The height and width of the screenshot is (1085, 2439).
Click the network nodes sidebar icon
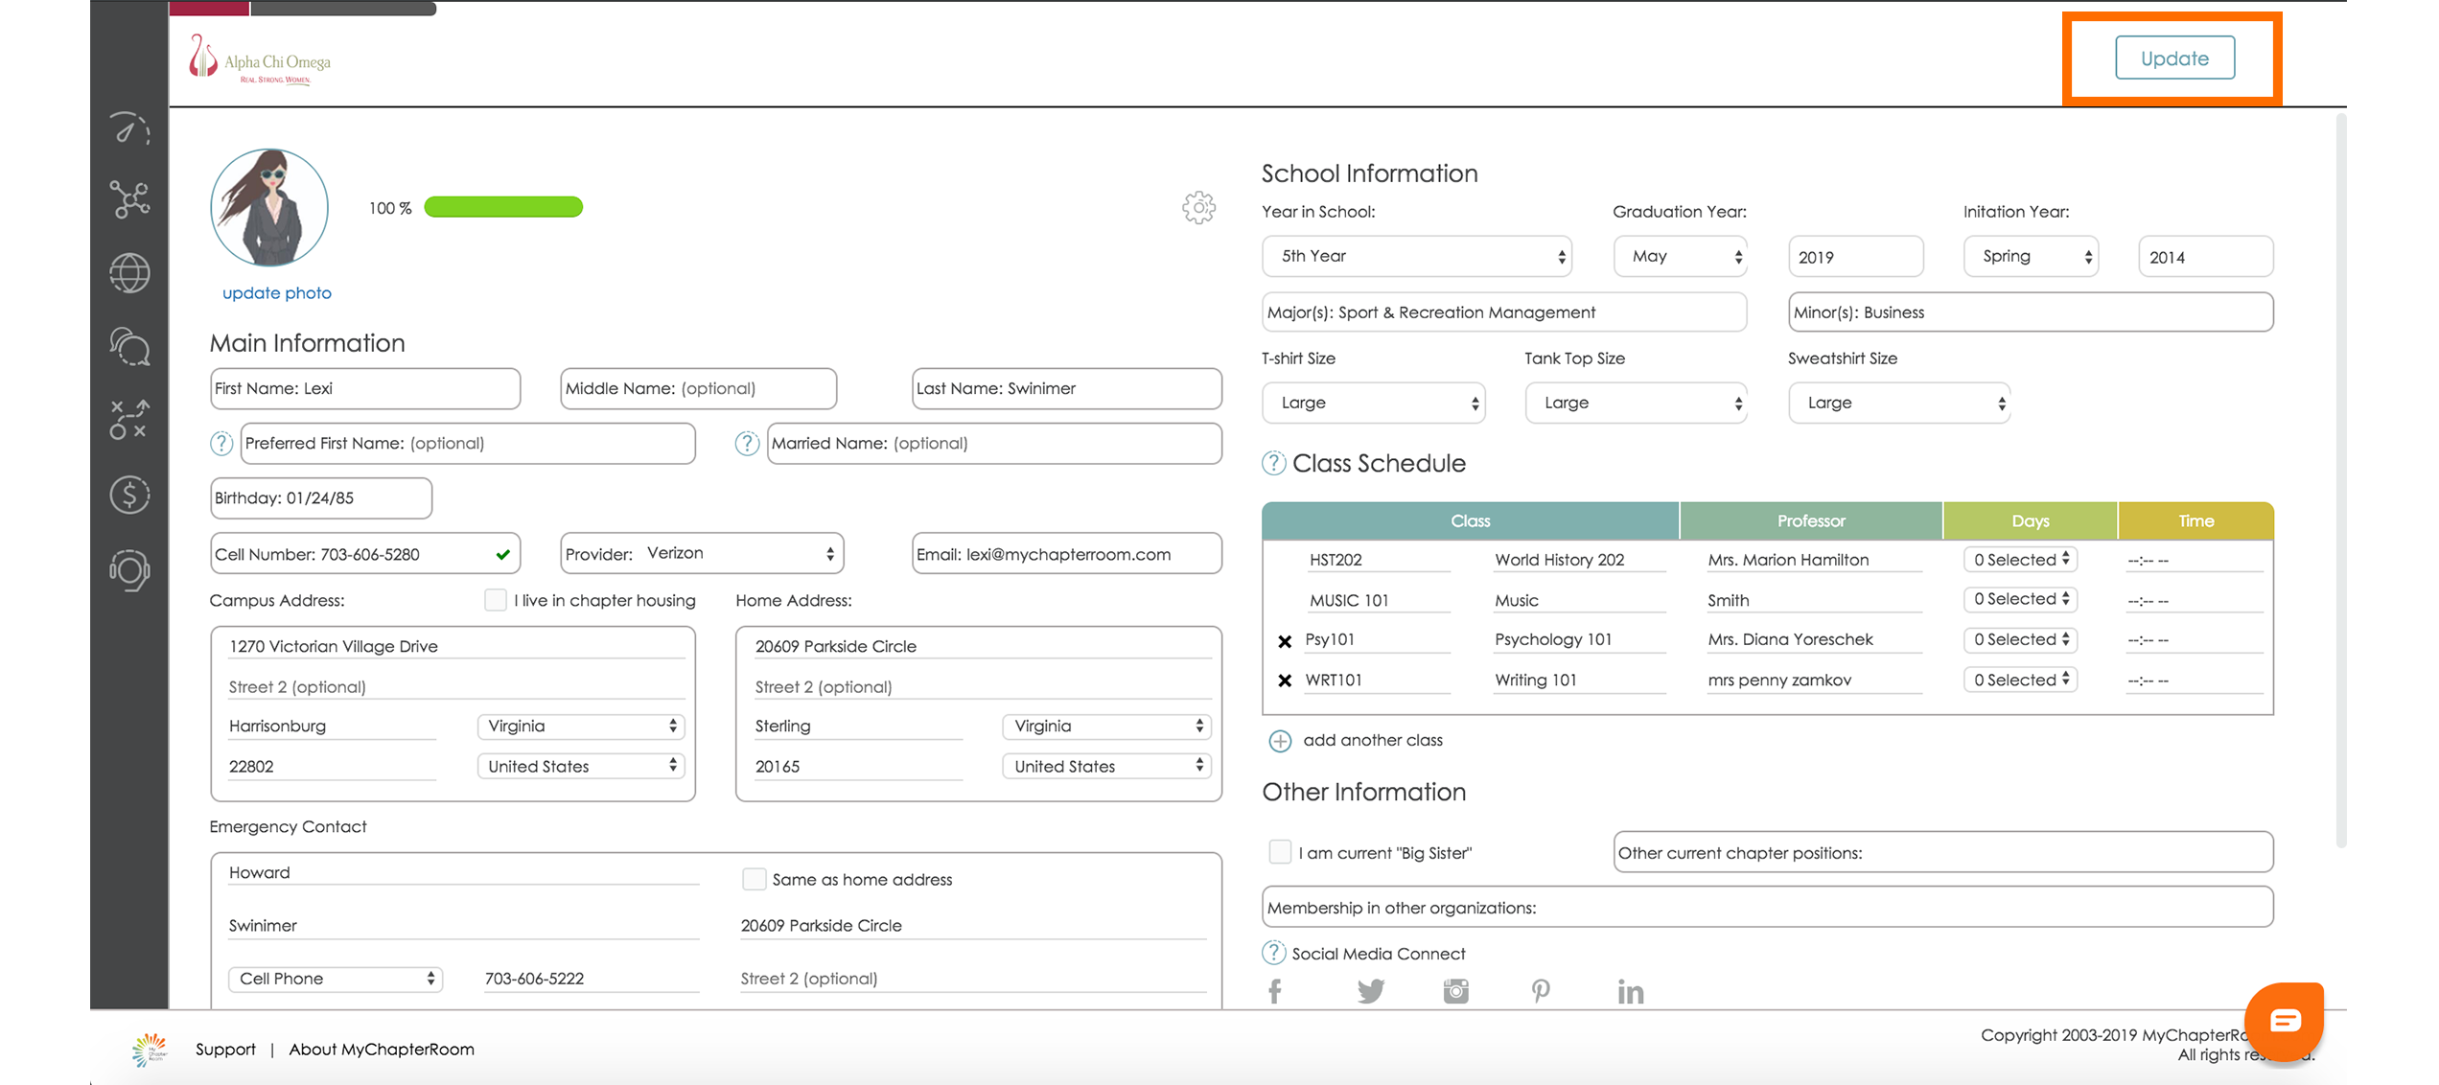pos(129,199)
